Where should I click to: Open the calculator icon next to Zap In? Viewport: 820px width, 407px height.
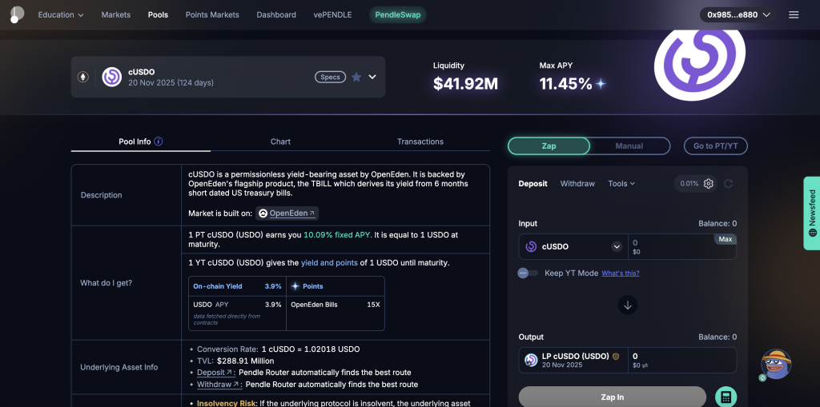pos(726,397)
